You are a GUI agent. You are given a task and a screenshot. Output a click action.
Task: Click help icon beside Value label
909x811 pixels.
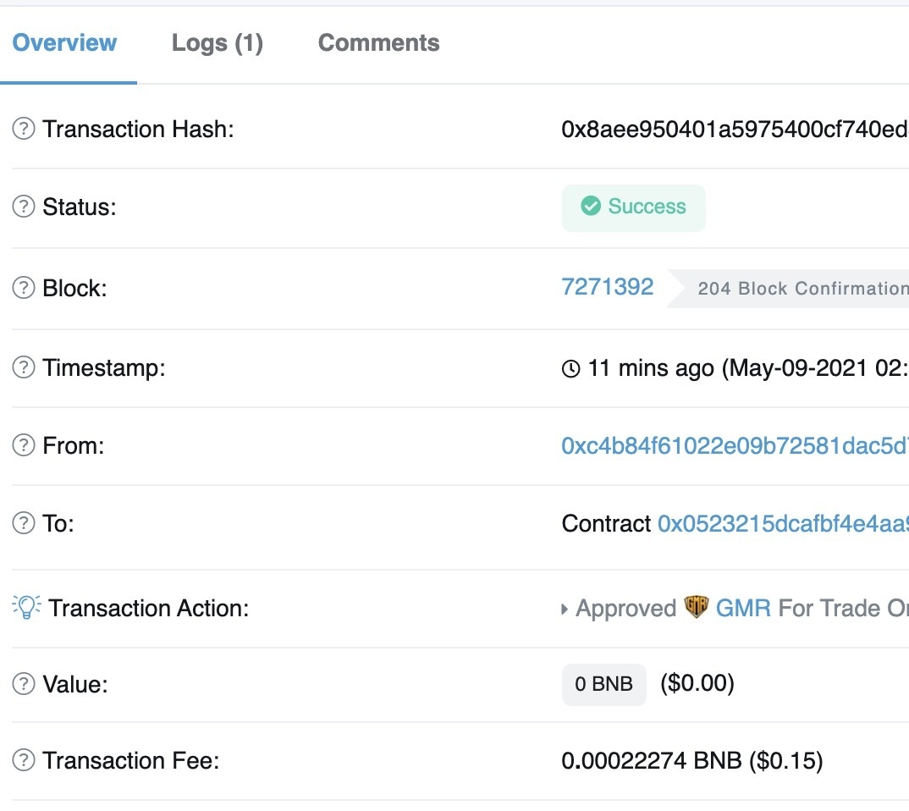(24, 684)
